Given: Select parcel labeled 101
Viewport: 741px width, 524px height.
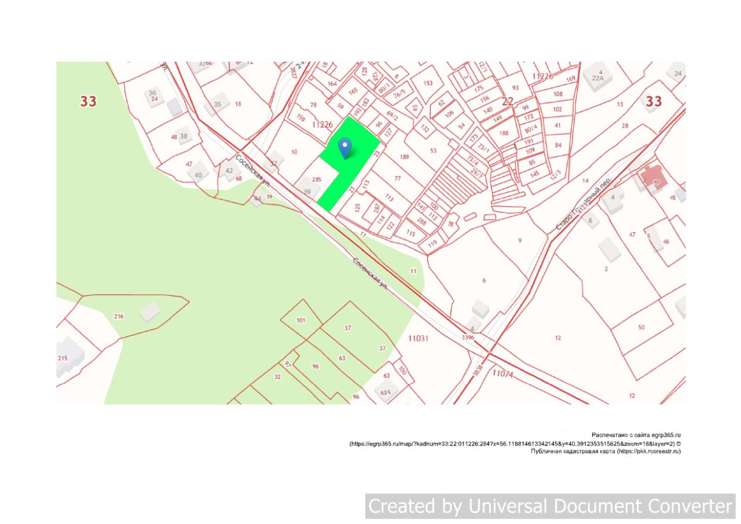Looking at the screenshot, I should (300, 320).
